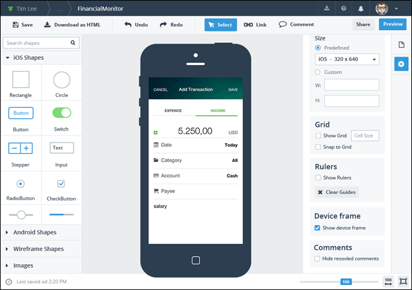Viewport: 412px width, 290px height.
Task: Click SAVE in the mockup header
Action: [x=233, y=90]
